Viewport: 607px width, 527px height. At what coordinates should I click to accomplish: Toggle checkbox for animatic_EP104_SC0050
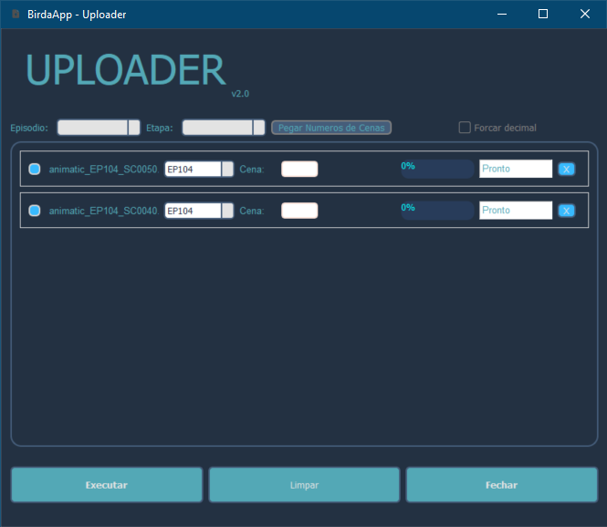35,169
